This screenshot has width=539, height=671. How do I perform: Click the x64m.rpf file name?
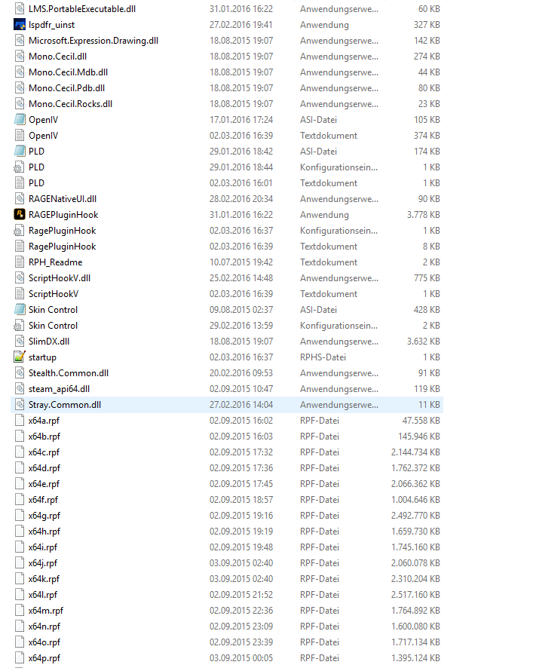pyautogui.click(x=46, y=611)
